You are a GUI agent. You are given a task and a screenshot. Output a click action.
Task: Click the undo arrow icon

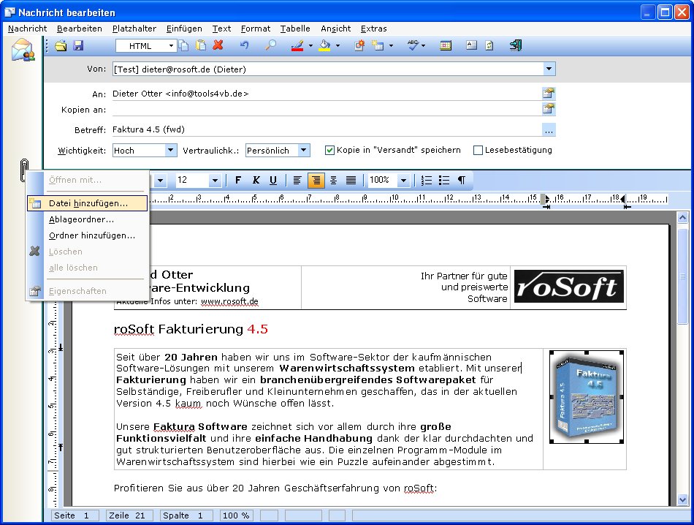pyautogui.click(x=245, y=45)
